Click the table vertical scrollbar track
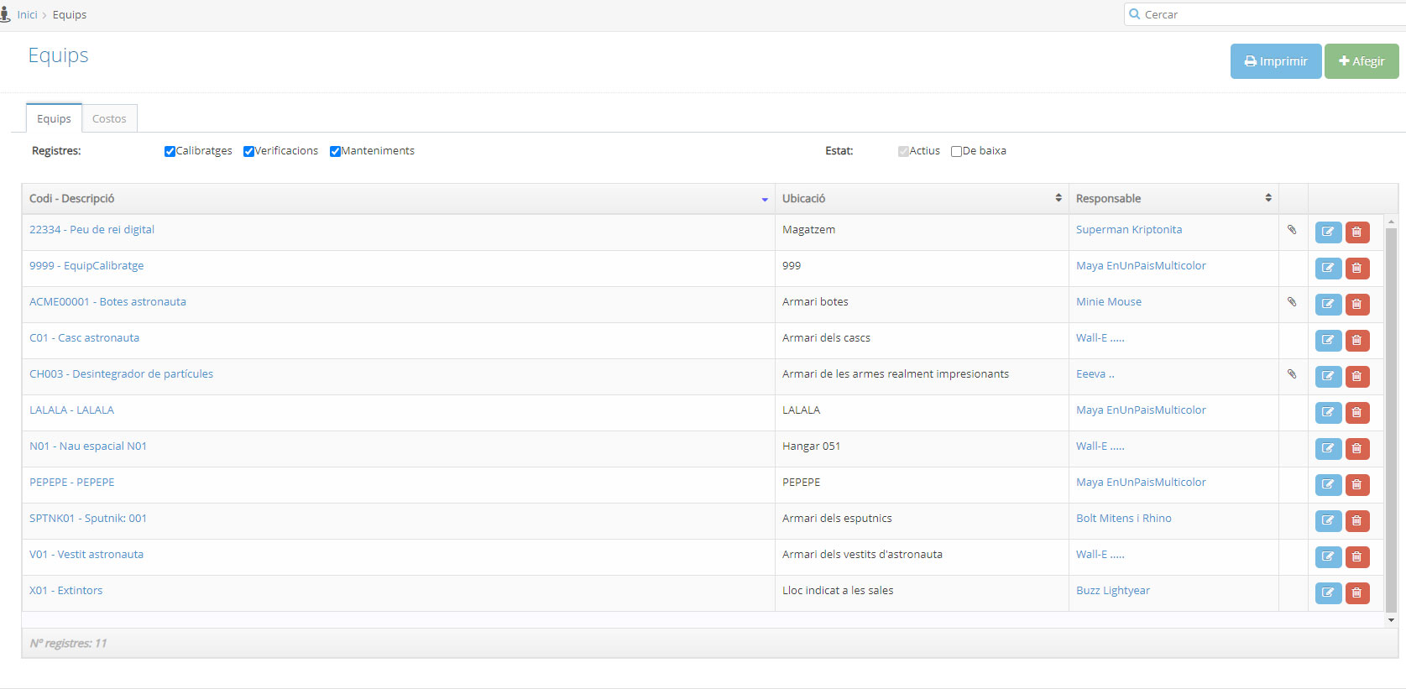1406x689 pixels. [x=1391, y=420]
